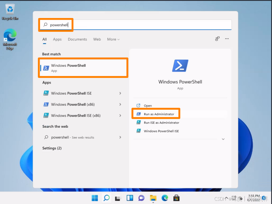Open Microsoft Store from the taskbar

coord(176,198)
